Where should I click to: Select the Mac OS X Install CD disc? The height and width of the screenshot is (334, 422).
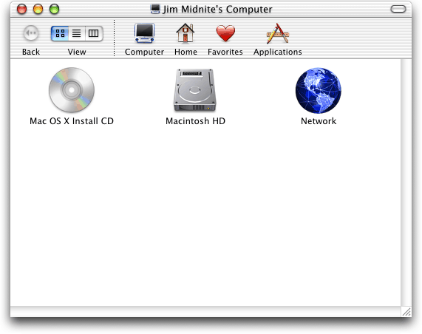coord(72,90)
